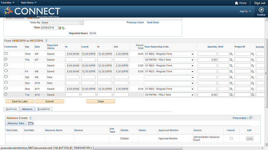Open Time Reporting Code dropdown for Wed 4/6
The width and height of the screenshot is (268, 150).
[169, 54]
